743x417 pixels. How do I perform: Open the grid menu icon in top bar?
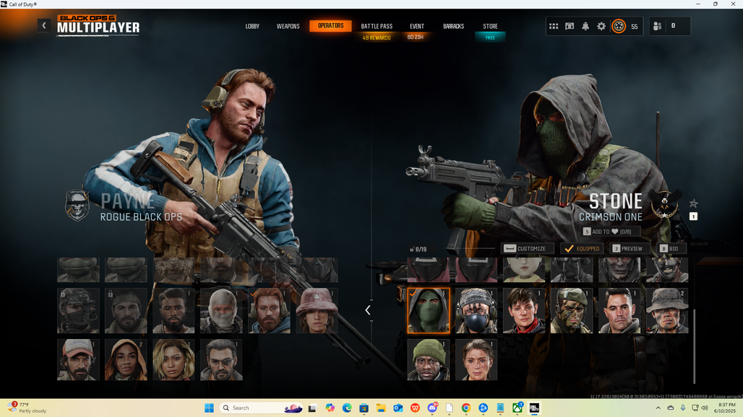click(554, 27)
